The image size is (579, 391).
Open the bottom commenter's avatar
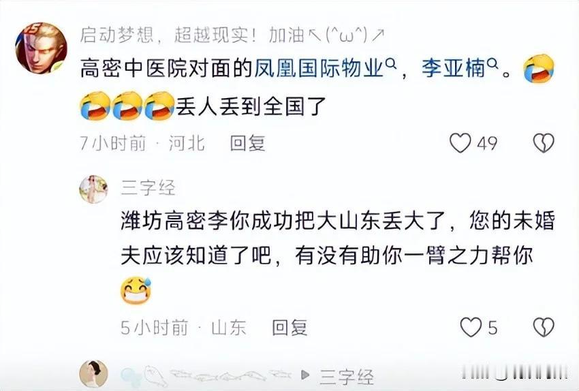[93, 374]
